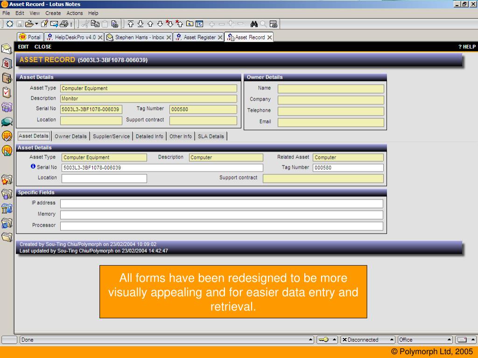Click the View Refresh toolbar icon
Screen dimensions: 478x358
(x=199, y=24)
